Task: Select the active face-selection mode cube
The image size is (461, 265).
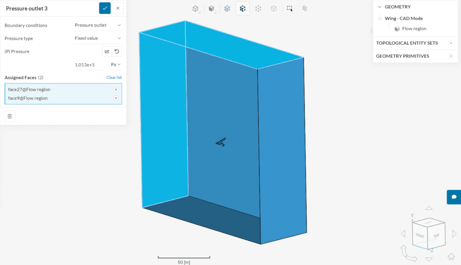Action: click(243, 8)
